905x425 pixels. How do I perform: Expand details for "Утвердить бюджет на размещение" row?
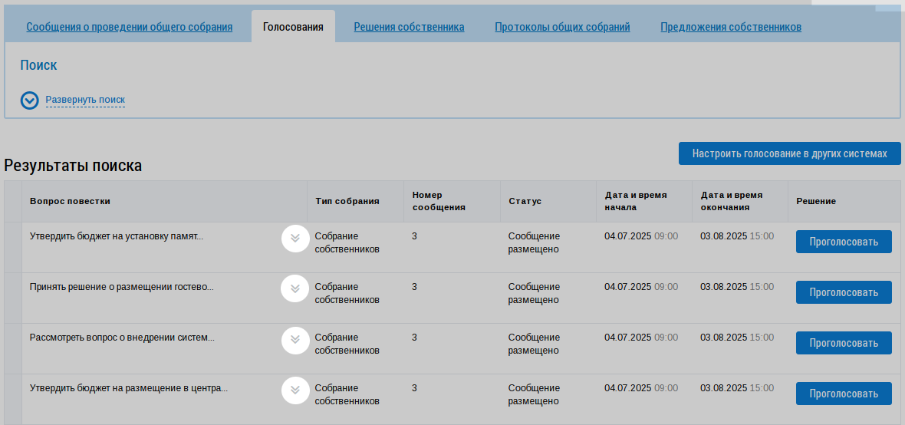[295, 390]
